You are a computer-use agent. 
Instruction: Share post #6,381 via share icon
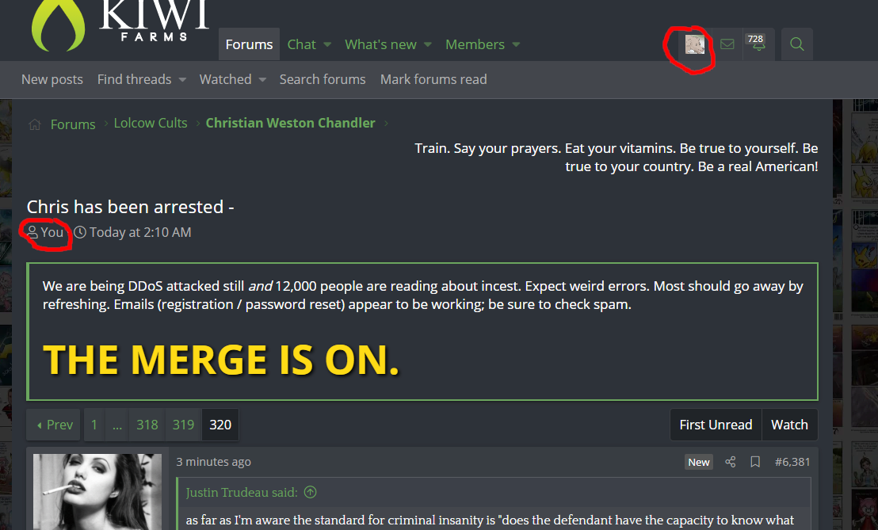730,462
